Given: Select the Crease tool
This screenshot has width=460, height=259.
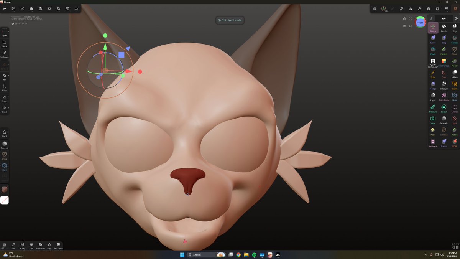Looking at the screenshot, I should (454, 39).
